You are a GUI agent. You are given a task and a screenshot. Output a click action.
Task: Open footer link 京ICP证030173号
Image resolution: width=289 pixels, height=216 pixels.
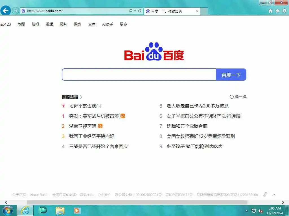tap(179, 195)
